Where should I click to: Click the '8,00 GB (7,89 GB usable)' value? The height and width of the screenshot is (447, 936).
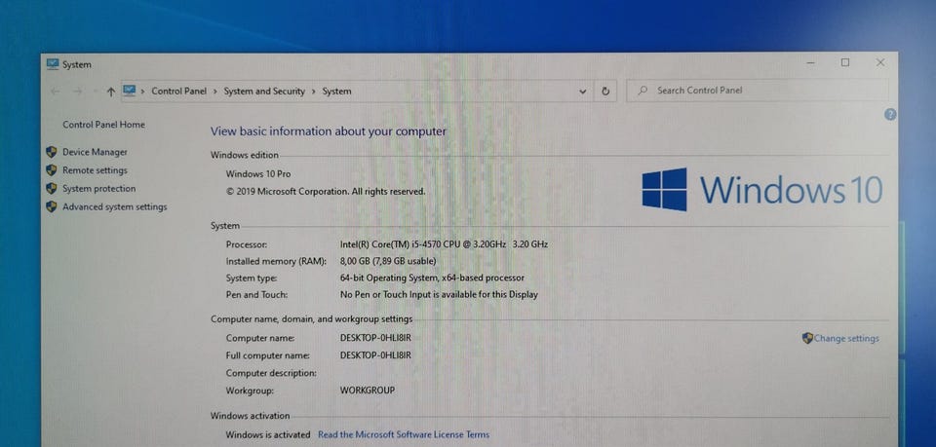point(388,261)
